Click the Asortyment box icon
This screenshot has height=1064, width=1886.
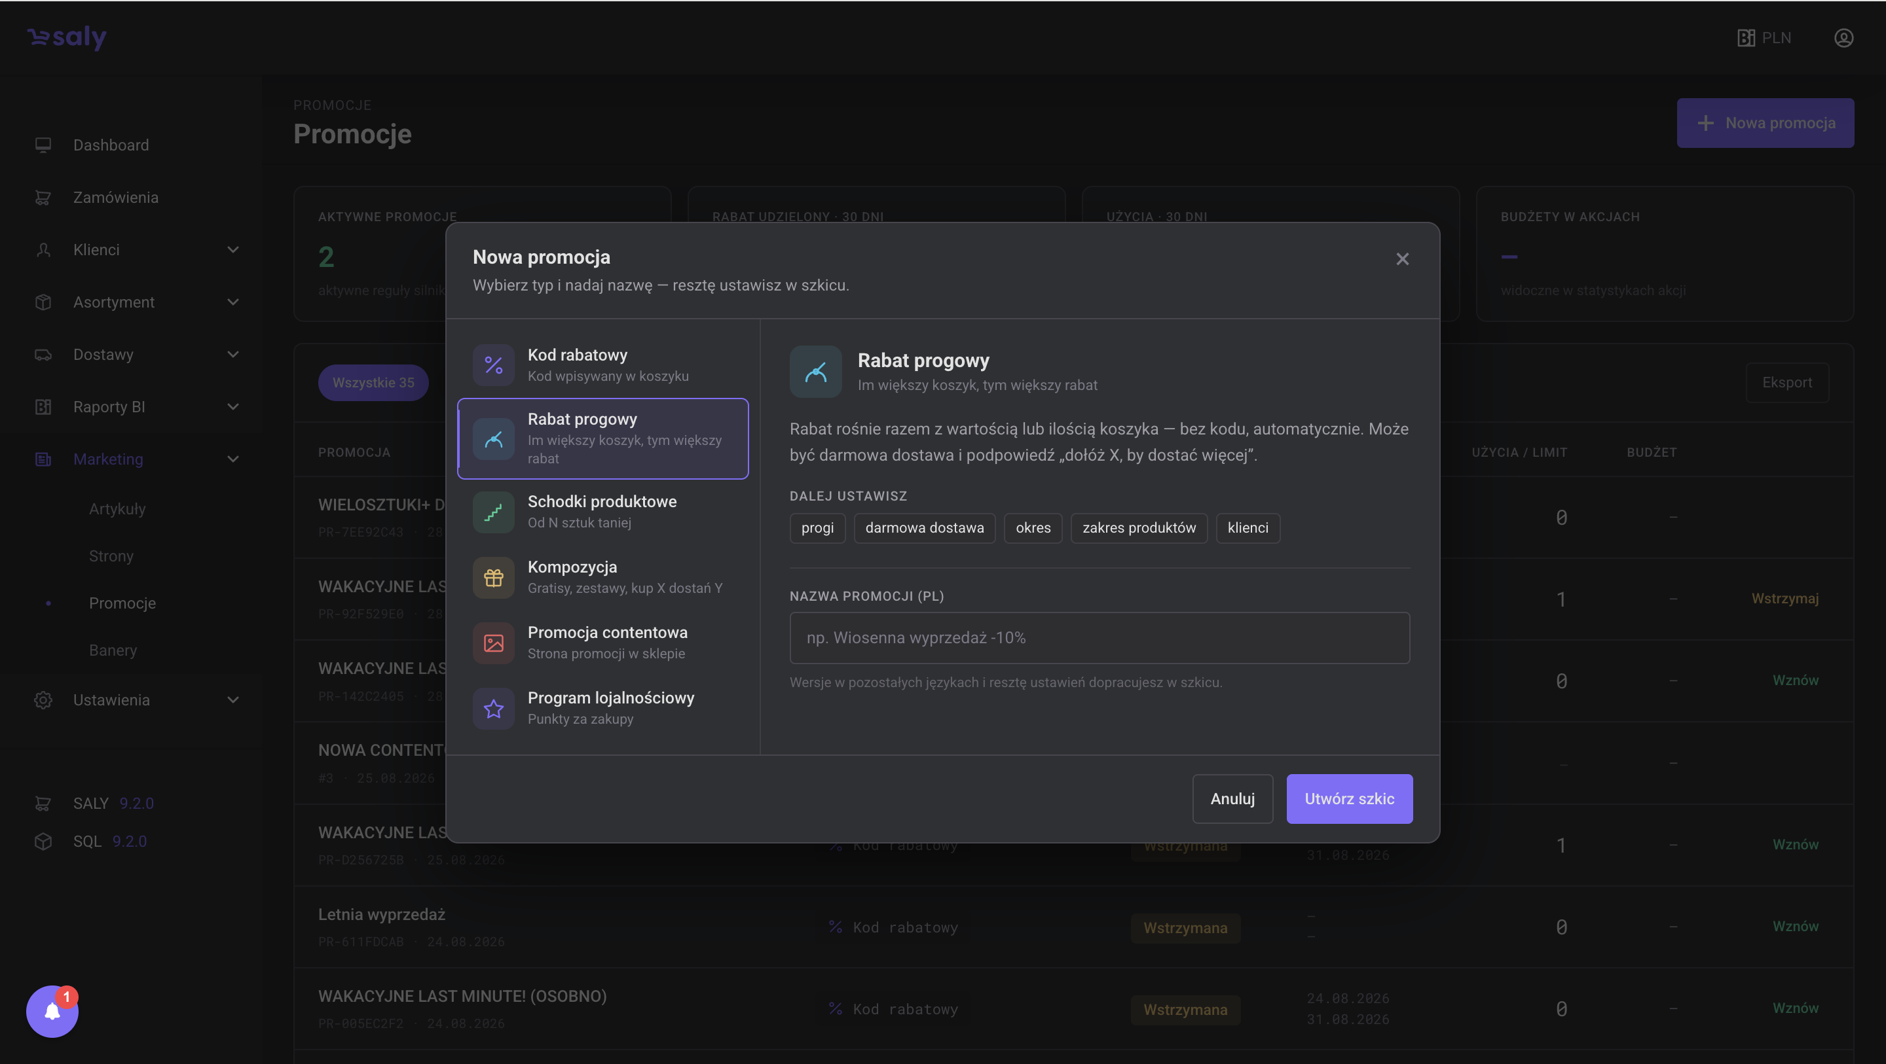pyautogui.click(x=43, y=302)
